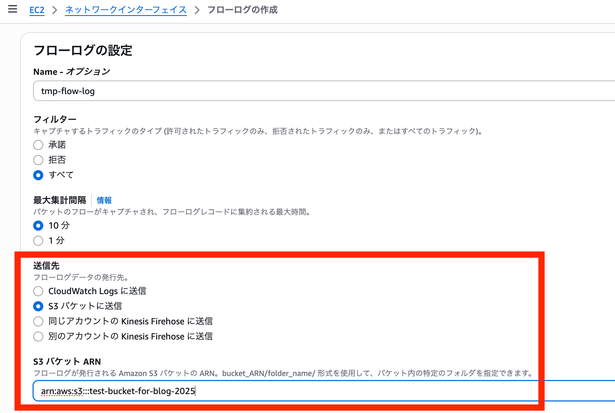Select S3 バケットに送信 destination
This screenshot has height=413, width=615.
pyautogui.click(x=38, y=306)
